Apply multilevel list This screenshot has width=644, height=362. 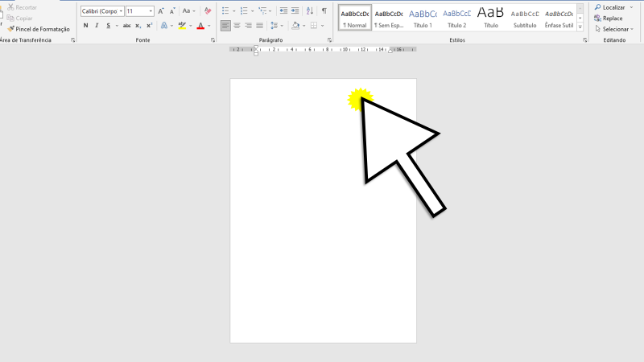[262, 11]
